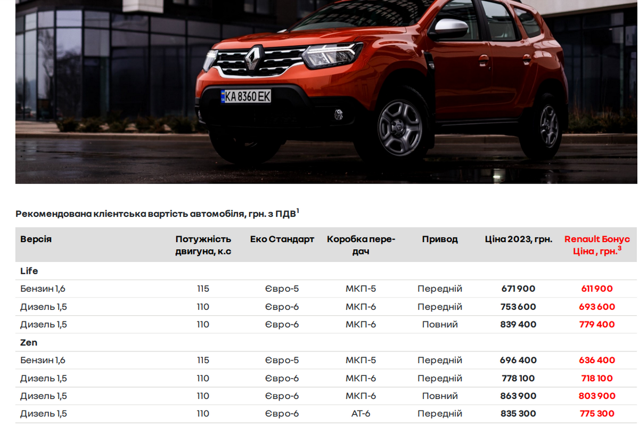Viewport: 639px width, 426px height.
Task: Click the Life trim section heading
Action: (29, 271)
